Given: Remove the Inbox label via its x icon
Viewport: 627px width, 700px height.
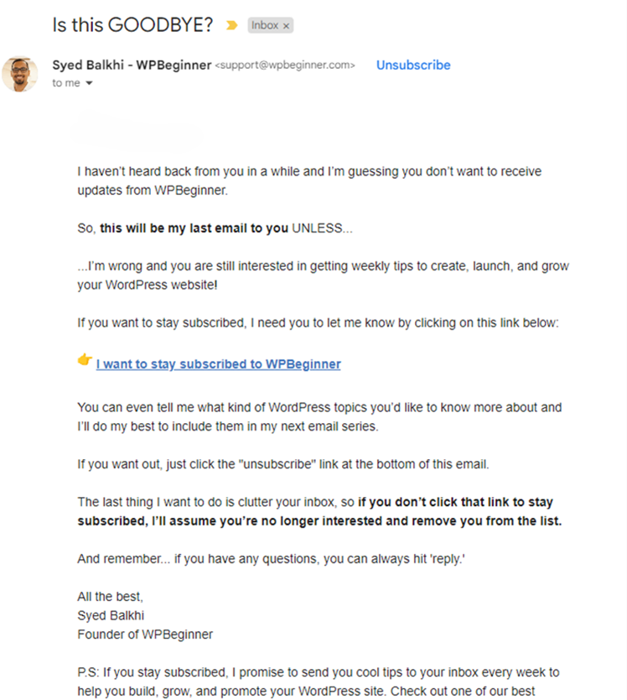Looking at the screenshot, I should click(286, 25).
